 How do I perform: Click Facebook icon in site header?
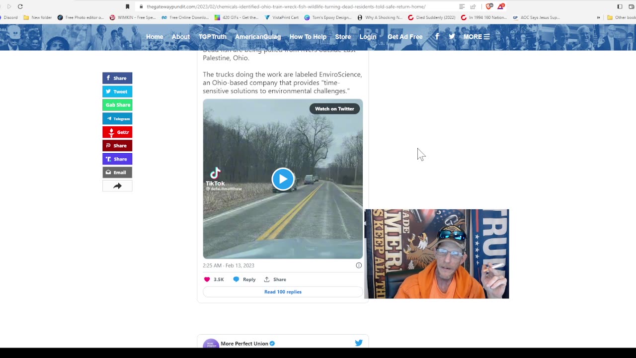click(x=437, y=37)
